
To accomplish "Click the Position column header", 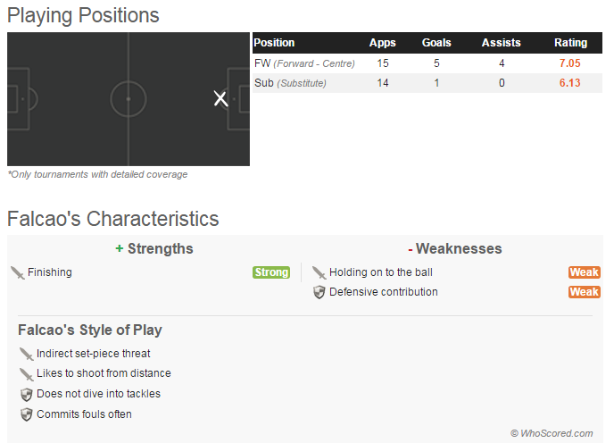I will 275,43.
